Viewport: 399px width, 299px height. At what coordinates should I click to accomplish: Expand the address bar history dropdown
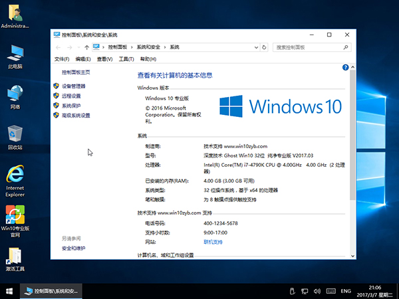(256, 47)
